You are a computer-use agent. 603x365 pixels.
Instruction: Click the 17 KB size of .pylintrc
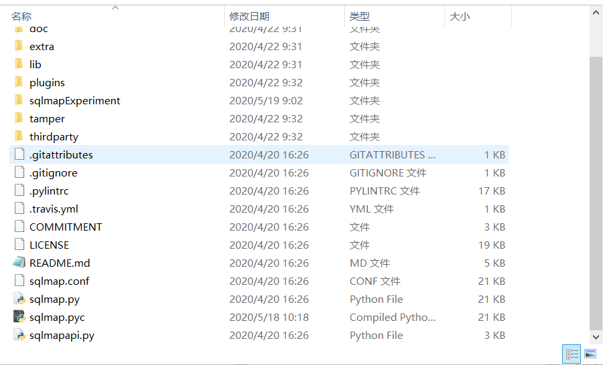(491, 191)
